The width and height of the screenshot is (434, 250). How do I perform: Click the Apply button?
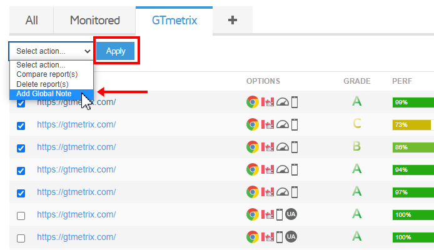point(116,51)
